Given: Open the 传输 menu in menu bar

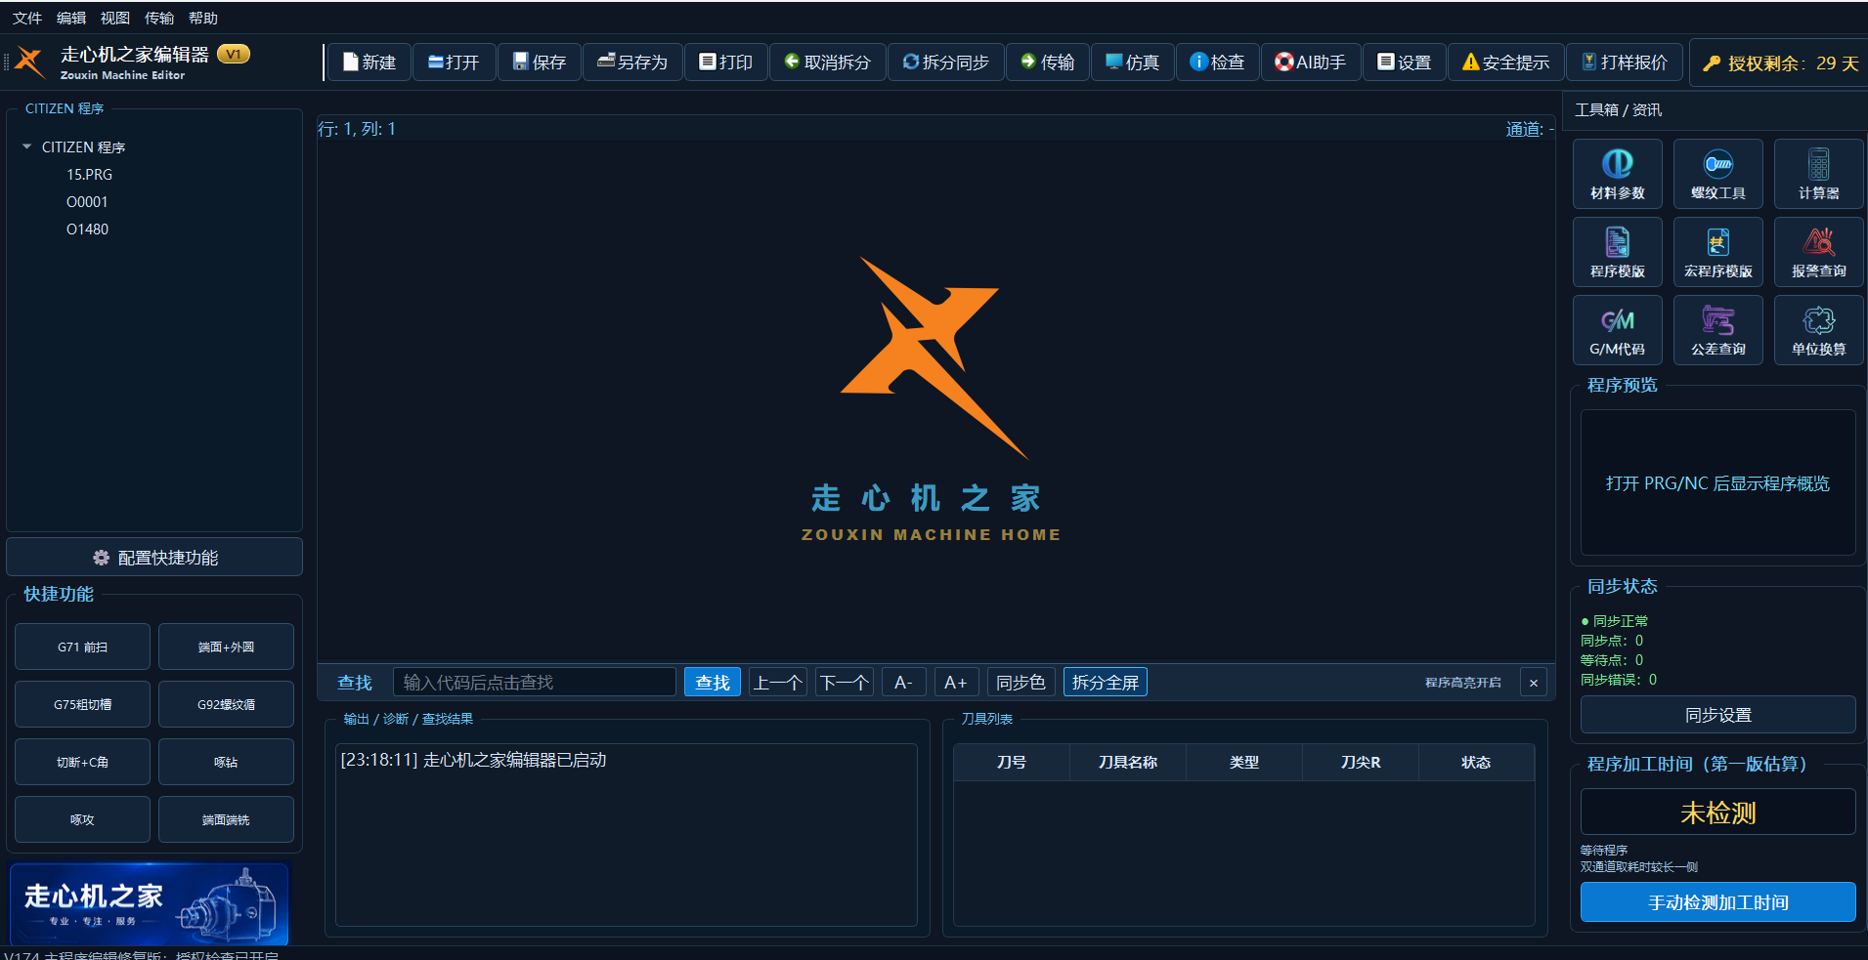Looking at the screenshot, I should [159, 18].
